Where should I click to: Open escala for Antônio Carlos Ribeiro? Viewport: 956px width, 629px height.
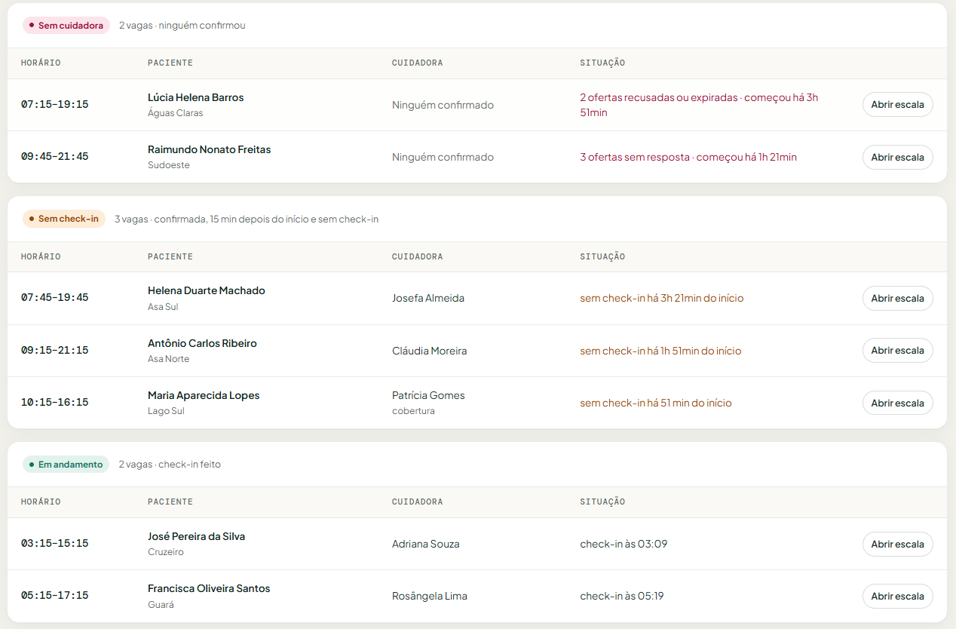[897, 351]
